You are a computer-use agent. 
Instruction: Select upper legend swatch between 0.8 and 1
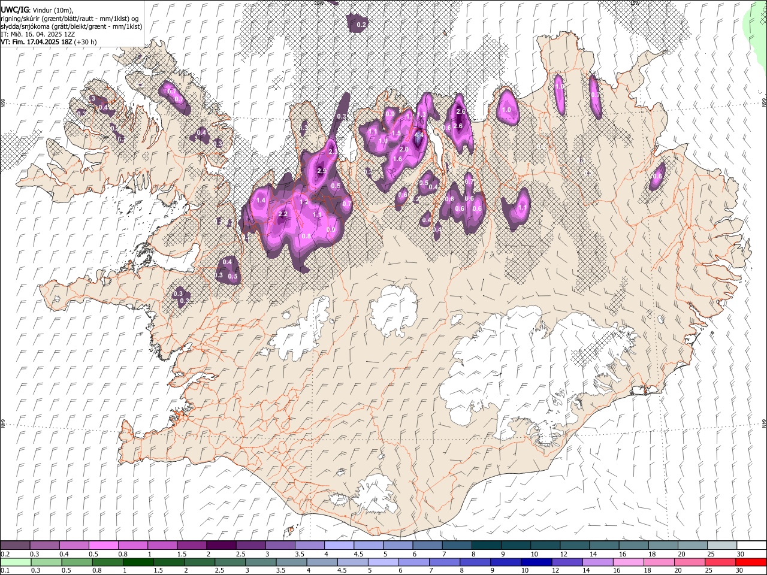(132, 545)
